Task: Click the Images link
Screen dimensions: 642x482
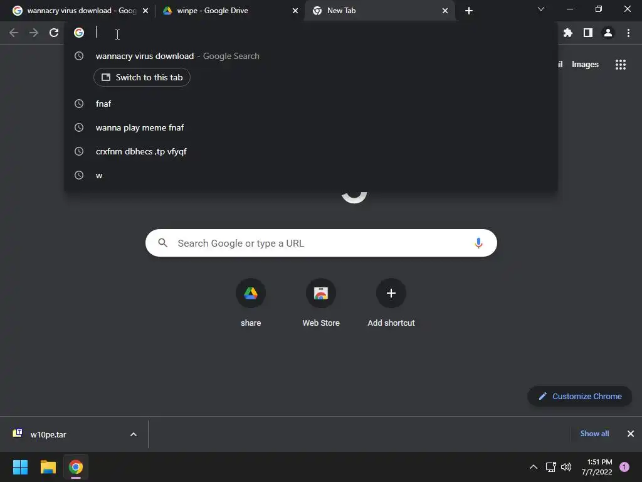Action: tap(585, 65)
